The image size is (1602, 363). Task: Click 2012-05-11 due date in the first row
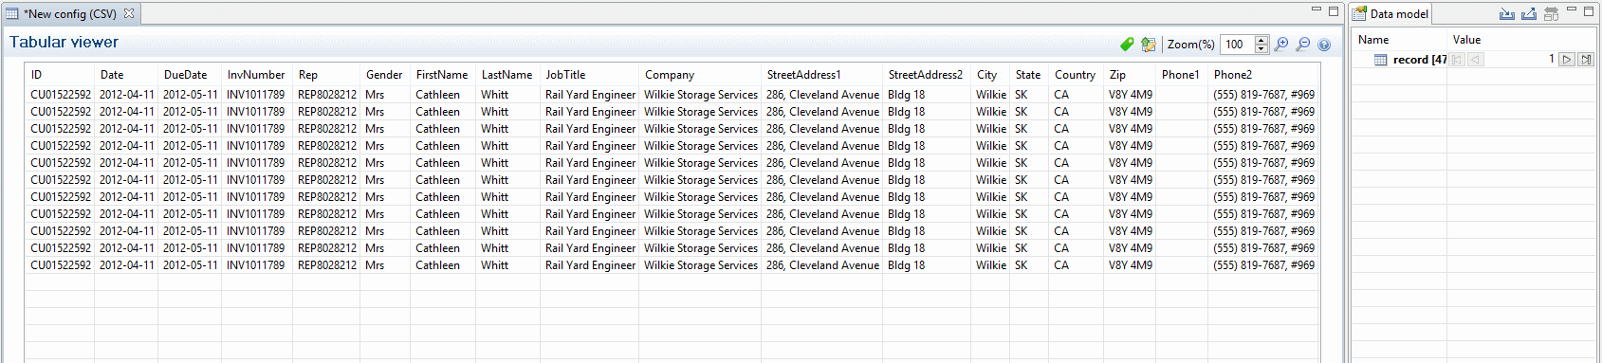[190, 95]
